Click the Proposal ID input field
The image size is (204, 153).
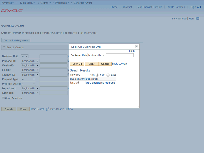(53, 61)
